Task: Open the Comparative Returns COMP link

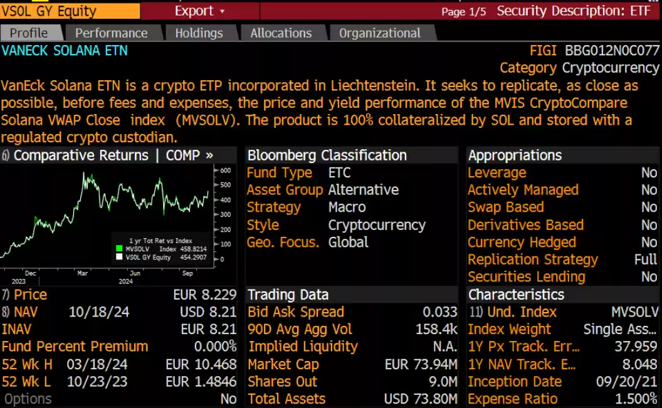Action: 113,155
